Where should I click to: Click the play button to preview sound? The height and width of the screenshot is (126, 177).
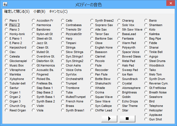(x=109, y=119)
